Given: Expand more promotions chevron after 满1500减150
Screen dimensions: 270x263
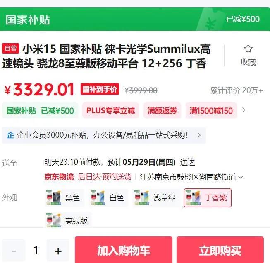Looking at the screenshot, I should pyautogui.click(x=244, y=110).
